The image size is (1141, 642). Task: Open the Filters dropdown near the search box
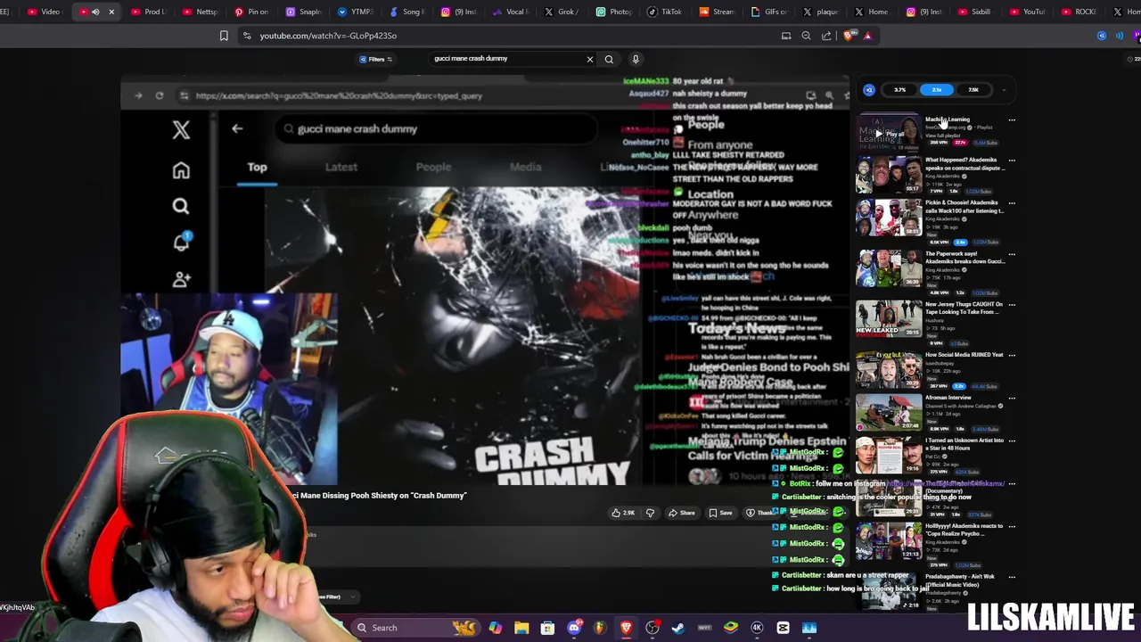pos(376,59)
